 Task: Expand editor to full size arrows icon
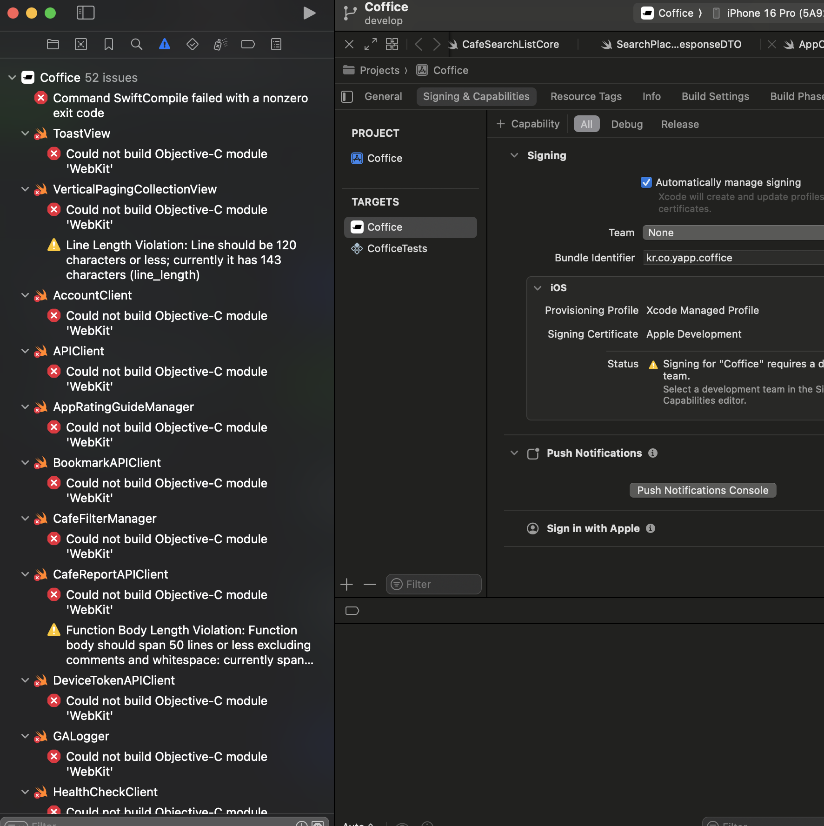click(371, 44)
